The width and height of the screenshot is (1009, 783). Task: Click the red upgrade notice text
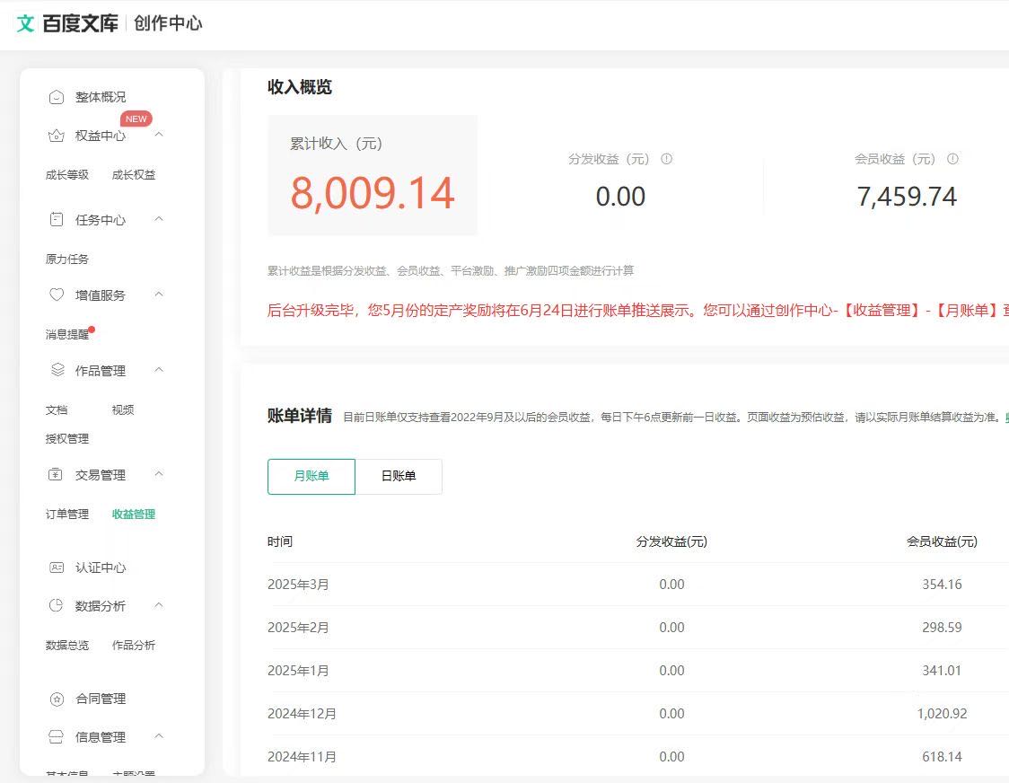click(x=637, y=311)
